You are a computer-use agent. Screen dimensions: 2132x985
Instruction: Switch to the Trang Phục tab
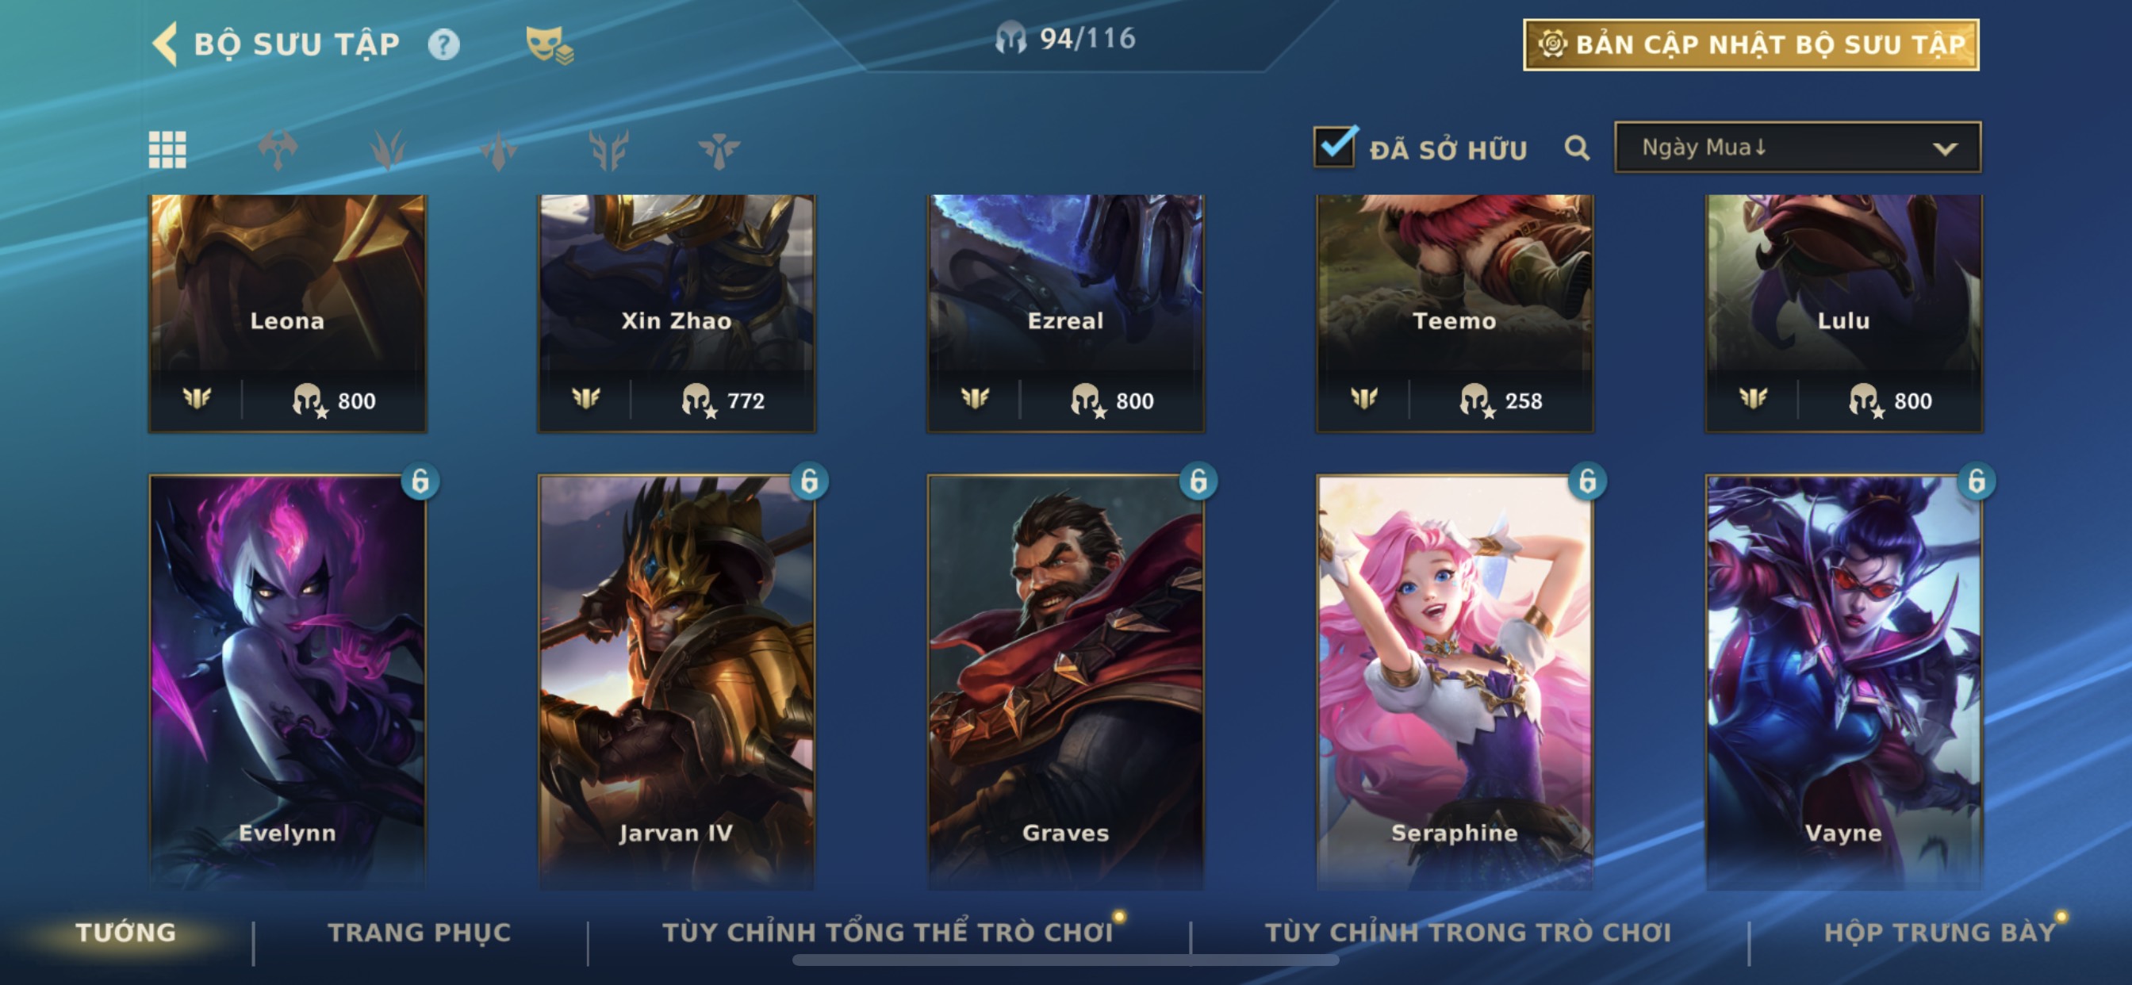pyautogui.click(x=420, y=932)
